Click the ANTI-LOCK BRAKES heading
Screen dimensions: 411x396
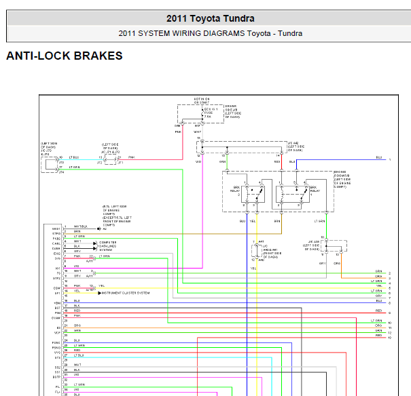(x=65, y=56)
